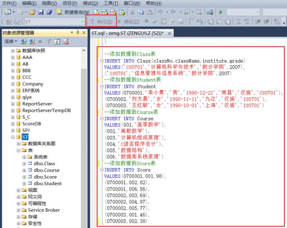
Task: Click the Parse checkmark icon
Action: click(x=155, y=22)
